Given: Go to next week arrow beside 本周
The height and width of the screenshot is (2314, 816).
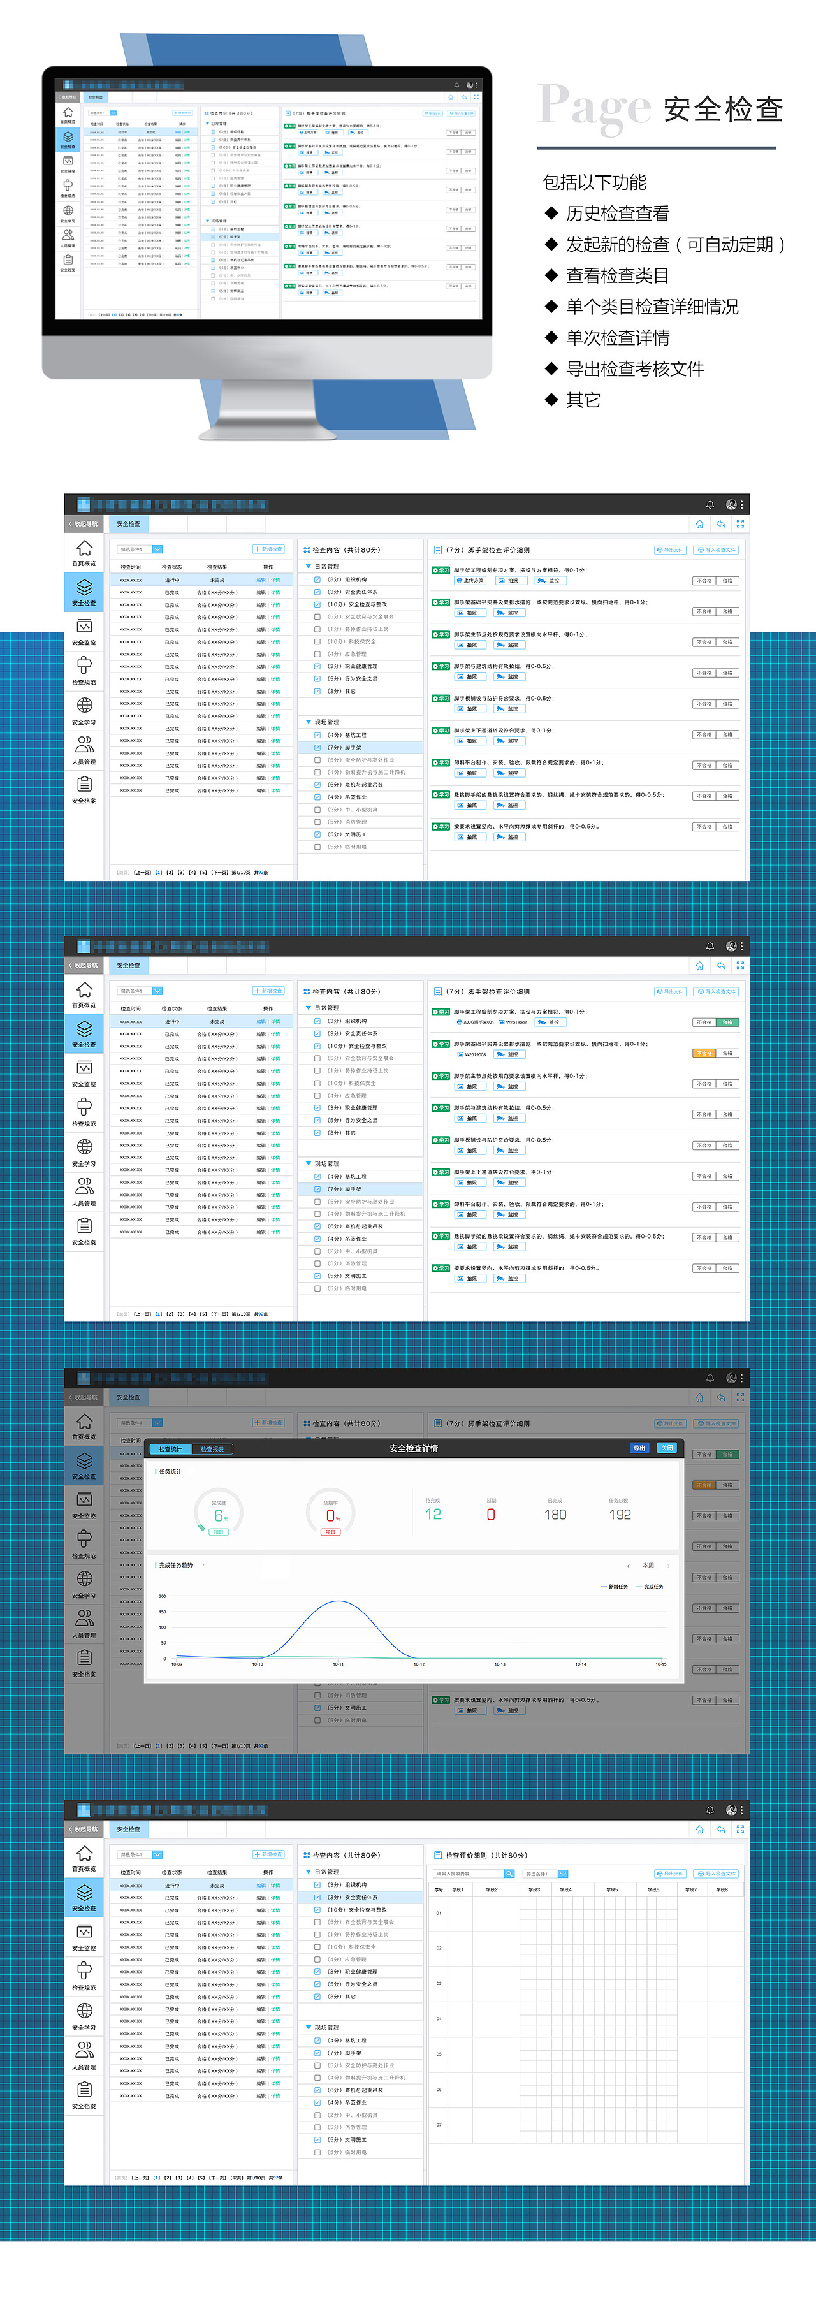Looking at the screenshot, I should coord(669,1566).
